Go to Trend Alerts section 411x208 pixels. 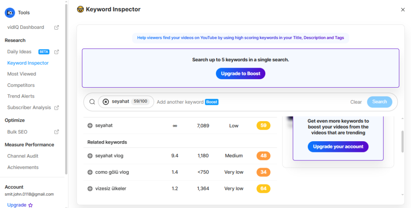point(21,96)
